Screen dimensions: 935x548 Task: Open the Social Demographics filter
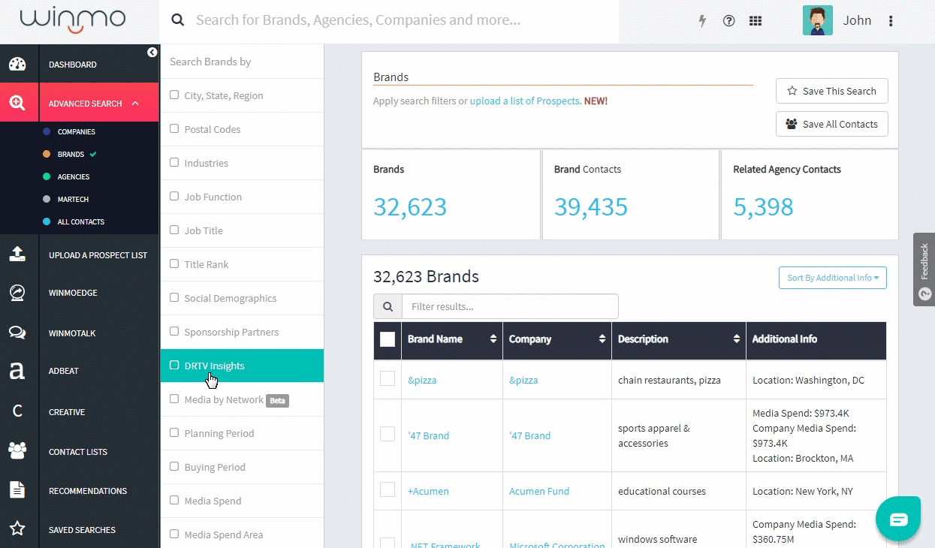click(x=242, y=298)
